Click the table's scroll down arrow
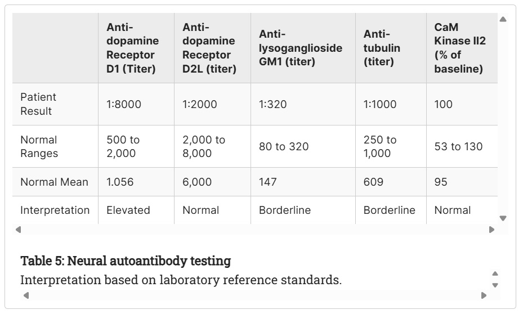 503,218
